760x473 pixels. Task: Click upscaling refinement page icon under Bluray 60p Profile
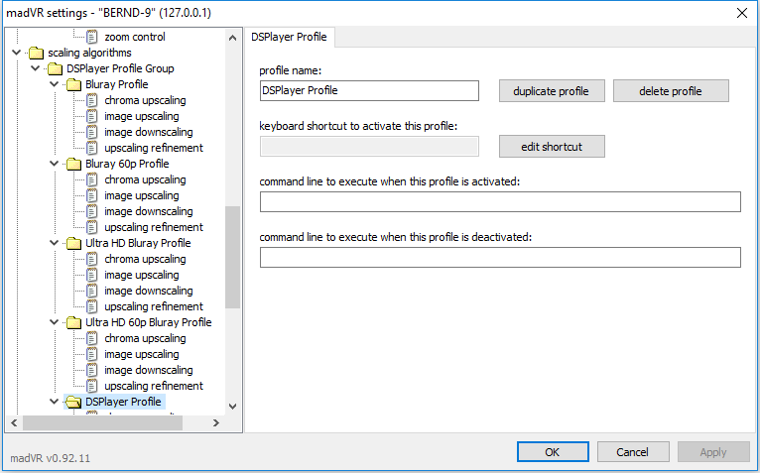click(x=91, y=227)
